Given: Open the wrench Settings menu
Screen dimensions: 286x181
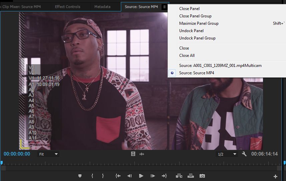Looking at the screenshot, I should [244, 154].
